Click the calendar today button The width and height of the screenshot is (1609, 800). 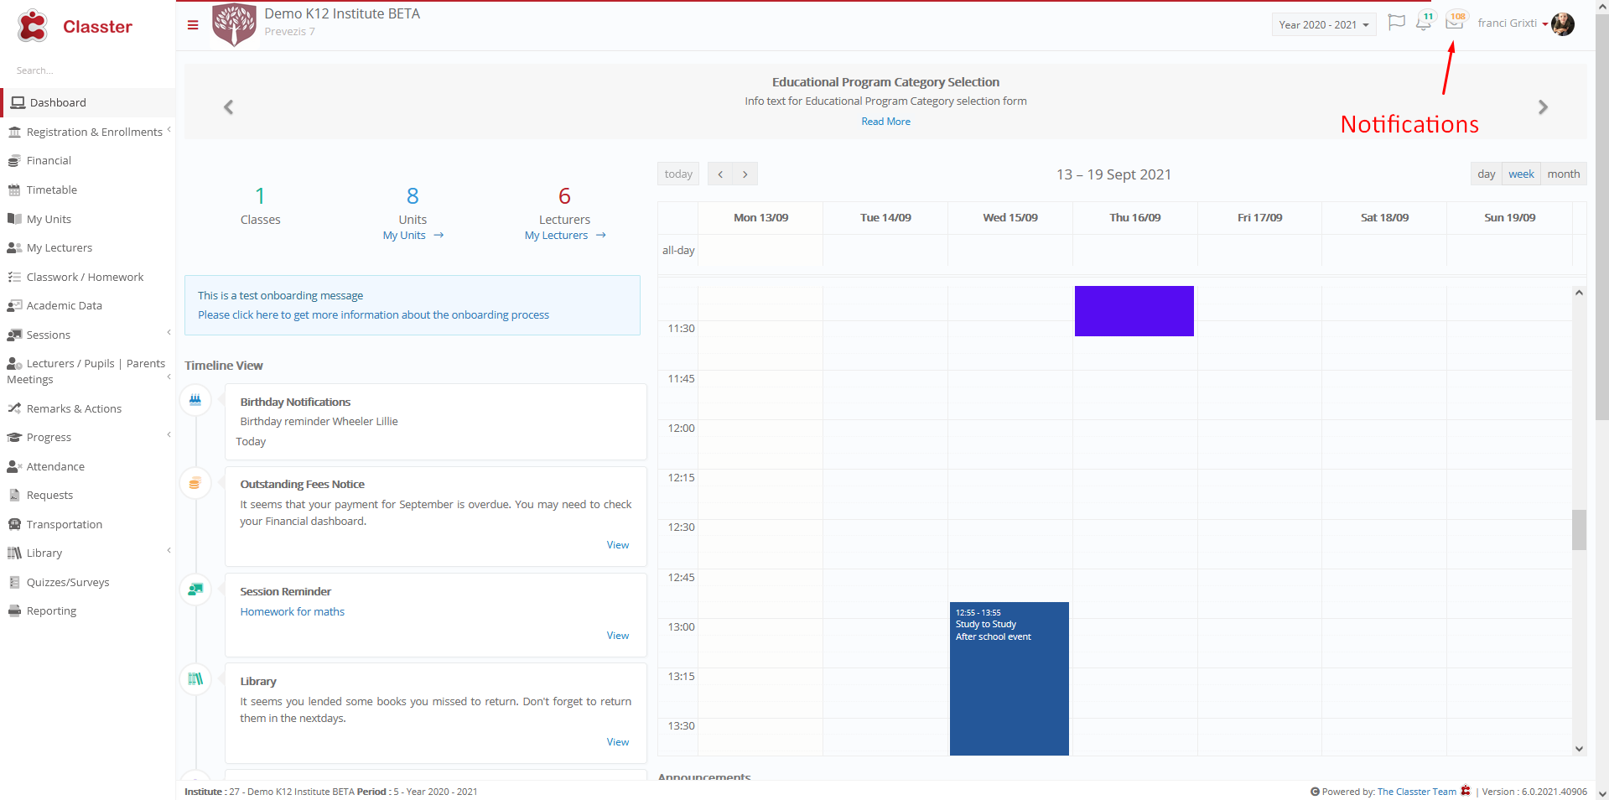(x=678, y=174)
